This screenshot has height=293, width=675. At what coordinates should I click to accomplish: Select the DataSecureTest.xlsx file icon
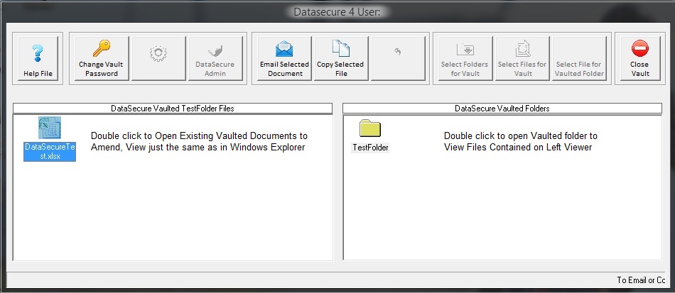coord(50,128)
